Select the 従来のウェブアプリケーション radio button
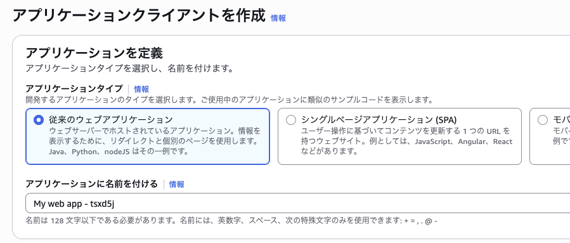This screenshot has width=570, height=243. pos(38,120)
